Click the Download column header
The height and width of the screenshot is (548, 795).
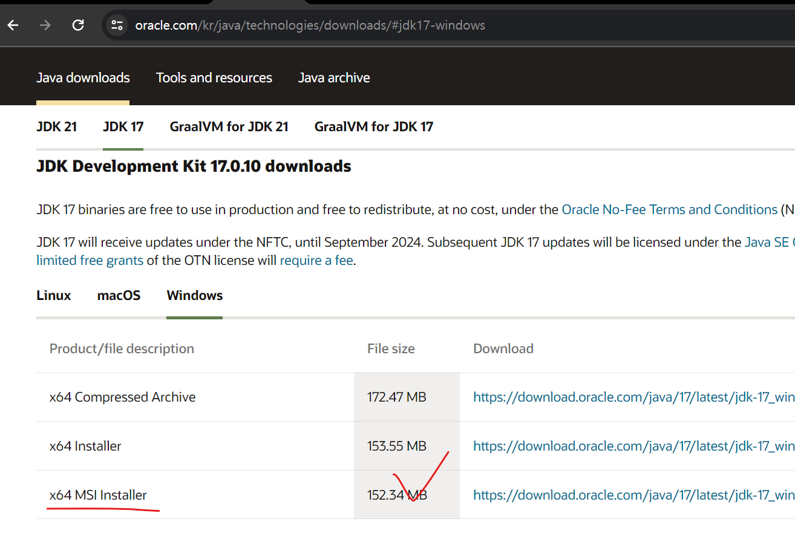[x=503, y=348]
